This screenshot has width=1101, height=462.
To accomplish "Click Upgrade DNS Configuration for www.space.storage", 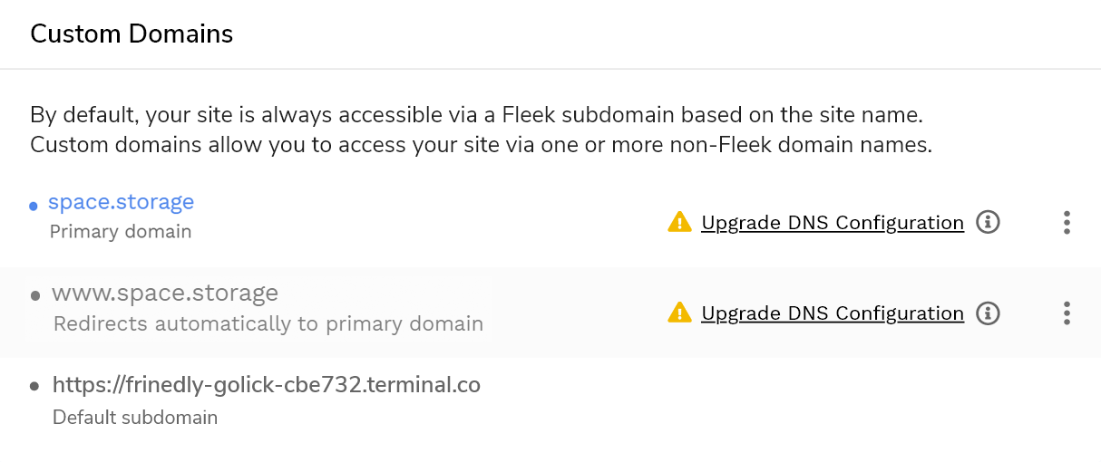I will (x=832, y=313).
